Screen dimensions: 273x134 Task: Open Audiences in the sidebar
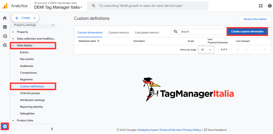(27, 66)
